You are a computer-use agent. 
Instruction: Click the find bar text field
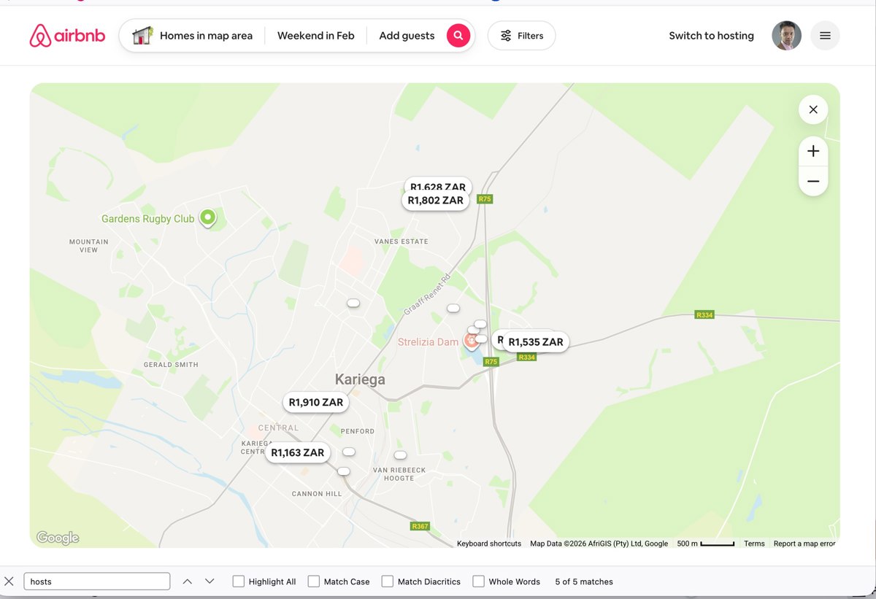tap(97, 581)
